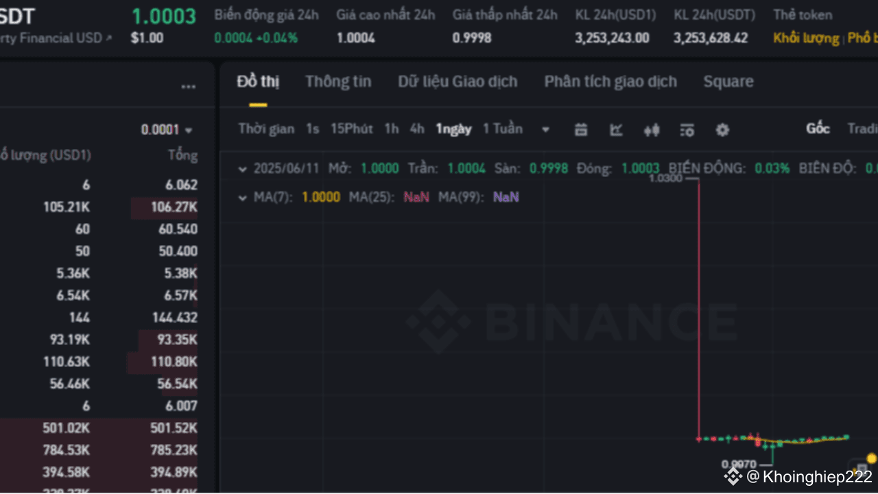The image size is (878, 494).
Task: Click order book row with total 501.52K
Action: point(99,428)
